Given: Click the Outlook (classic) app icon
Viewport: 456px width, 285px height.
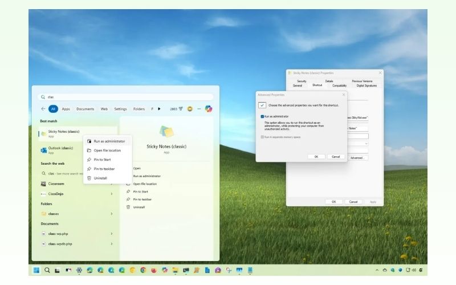Looking at the screenshot, I should pos(44,150).
